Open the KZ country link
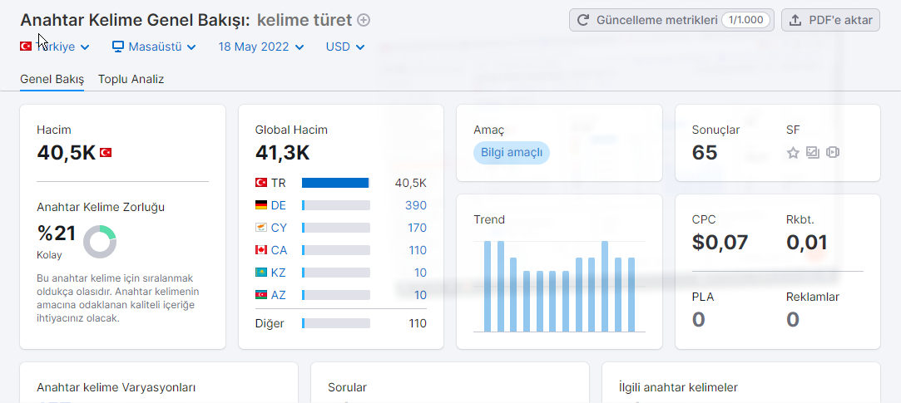The width and height of the screenshot is (901, 403). [x=278, y=272]
